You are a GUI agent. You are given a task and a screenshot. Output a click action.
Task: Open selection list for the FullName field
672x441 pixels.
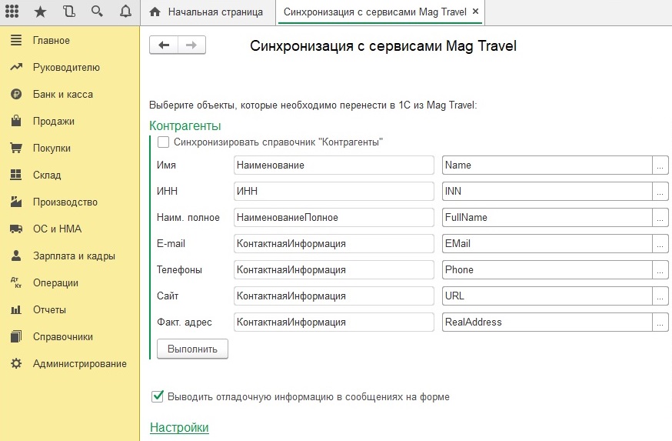660,218
